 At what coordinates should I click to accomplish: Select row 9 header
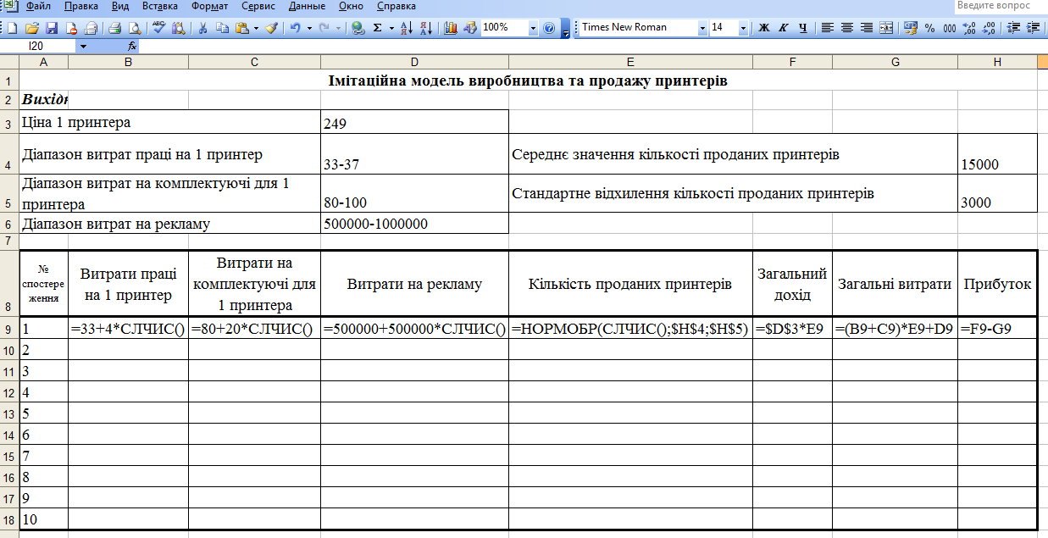[8, 329]
